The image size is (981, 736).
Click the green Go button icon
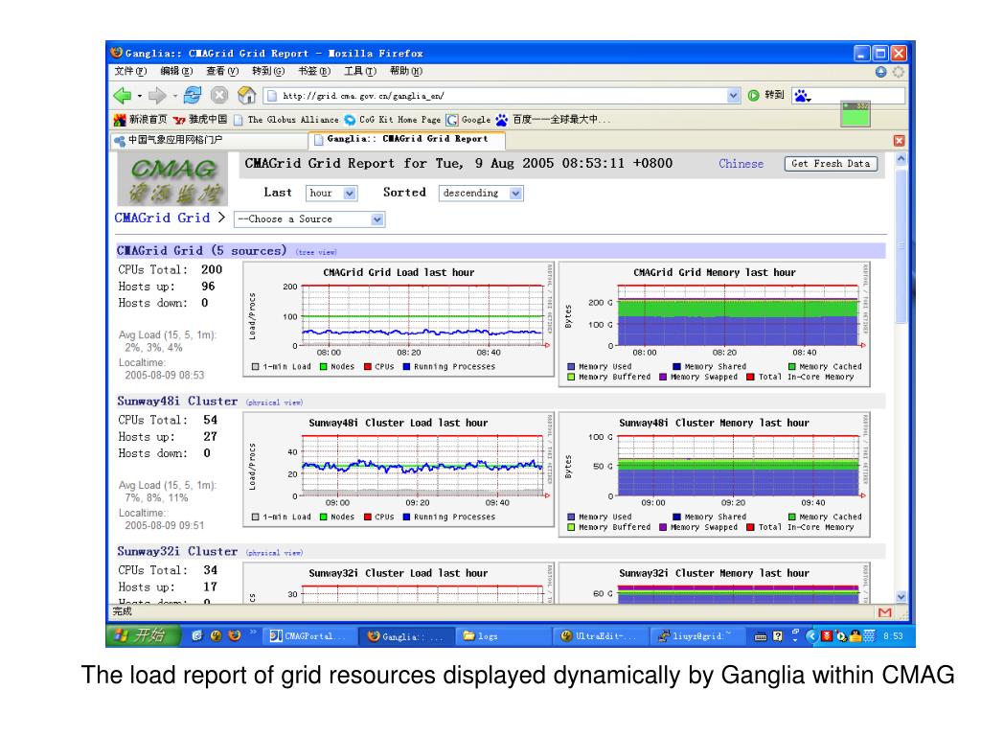click(753, 95)
